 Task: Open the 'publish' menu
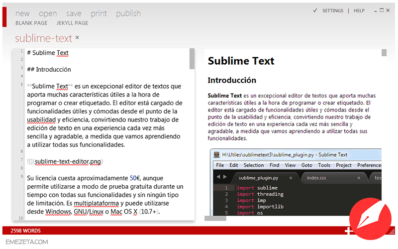click(x=128, y=13)
